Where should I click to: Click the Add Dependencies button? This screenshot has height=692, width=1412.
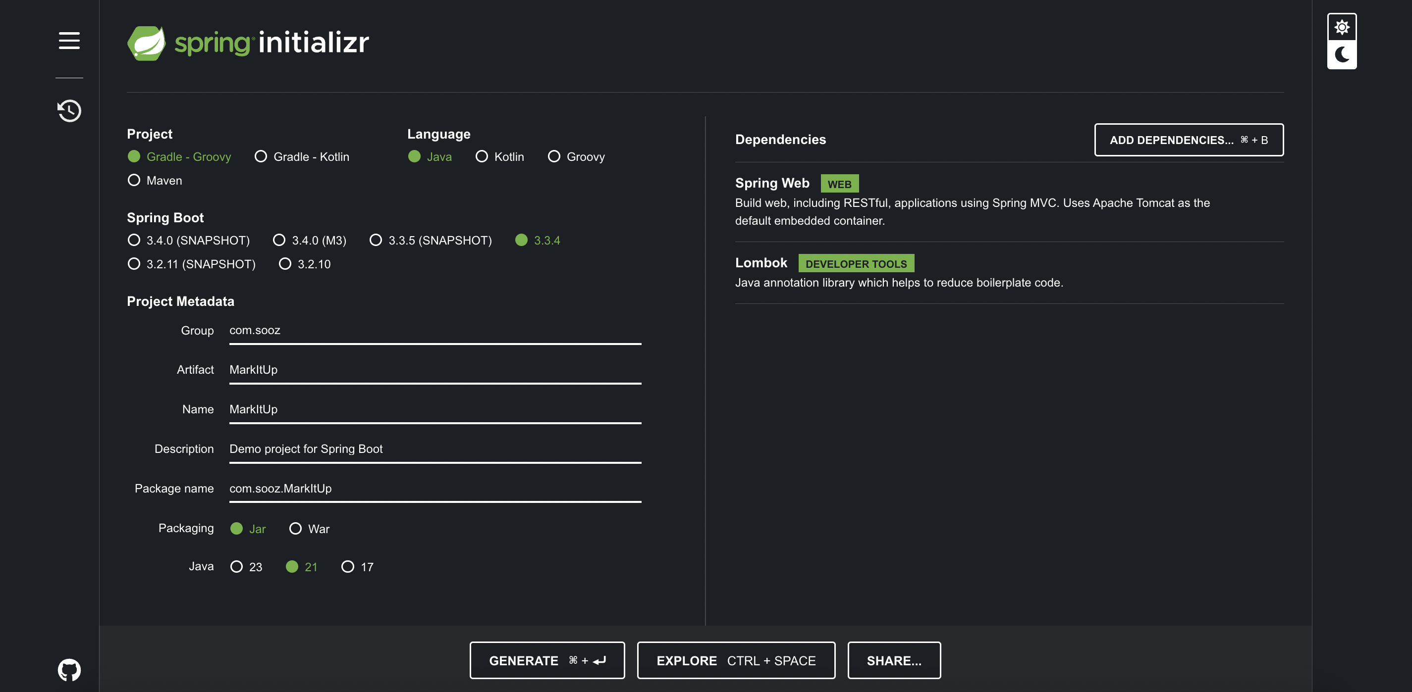click(x=1189, y=140)
